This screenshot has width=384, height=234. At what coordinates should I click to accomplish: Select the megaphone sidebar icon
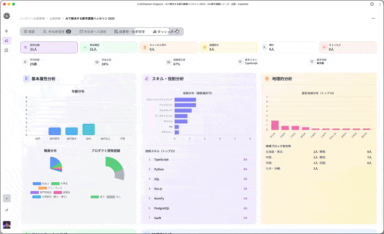[x=6, y=41]
